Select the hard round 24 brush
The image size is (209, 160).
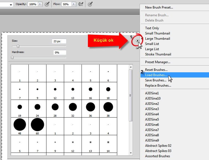[x=37, y=108]
